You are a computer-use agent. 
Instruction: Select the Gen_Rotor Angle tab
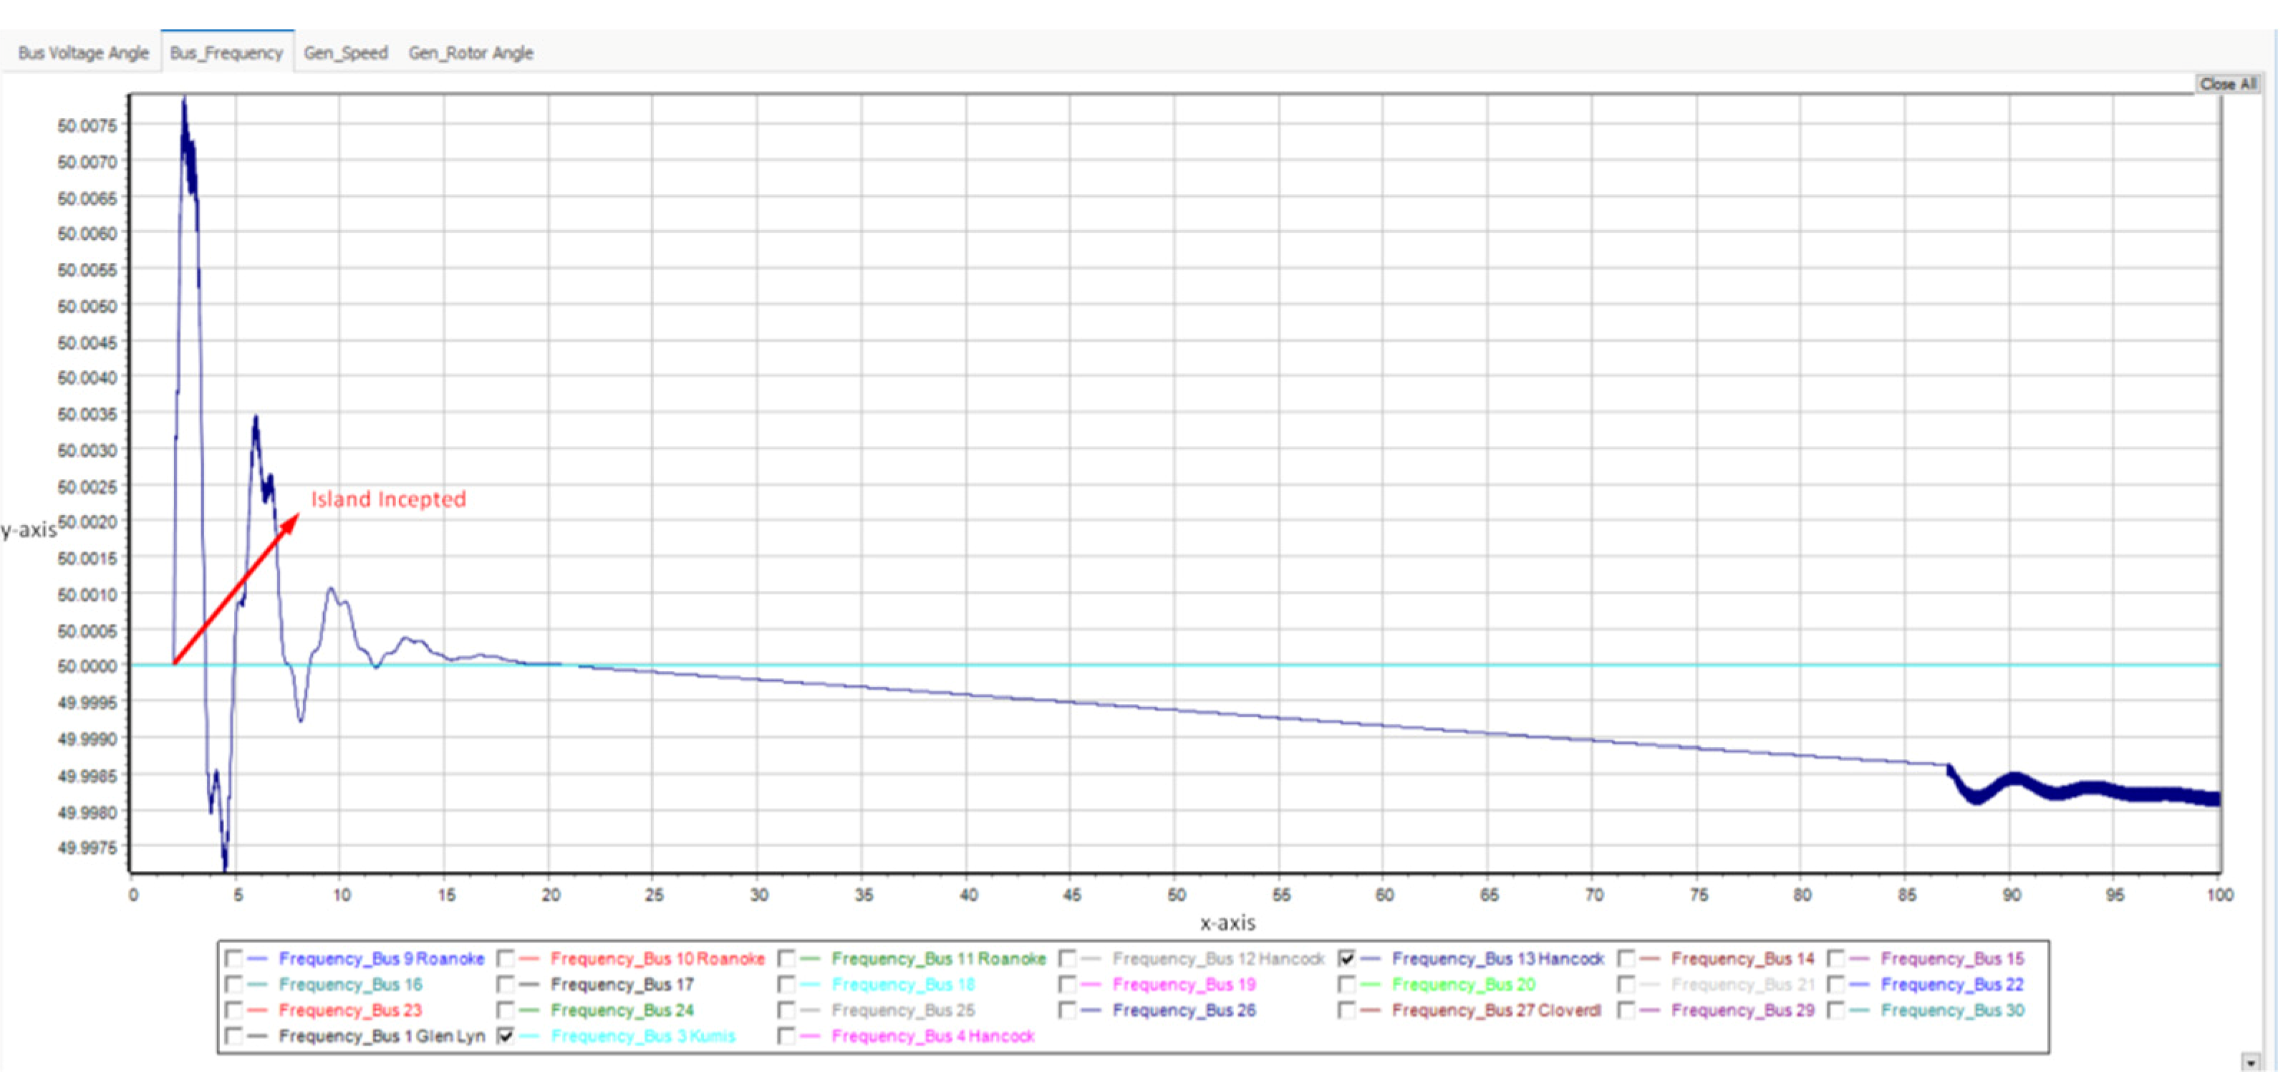tap(470, 53)
